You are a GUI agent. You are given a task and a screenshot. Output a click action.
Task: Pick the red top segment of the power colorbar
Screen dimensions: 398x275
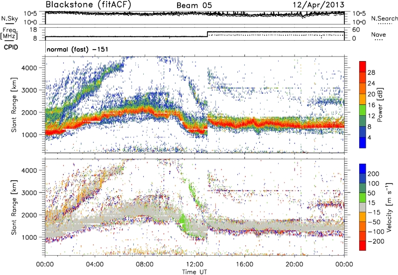point(363,67)
